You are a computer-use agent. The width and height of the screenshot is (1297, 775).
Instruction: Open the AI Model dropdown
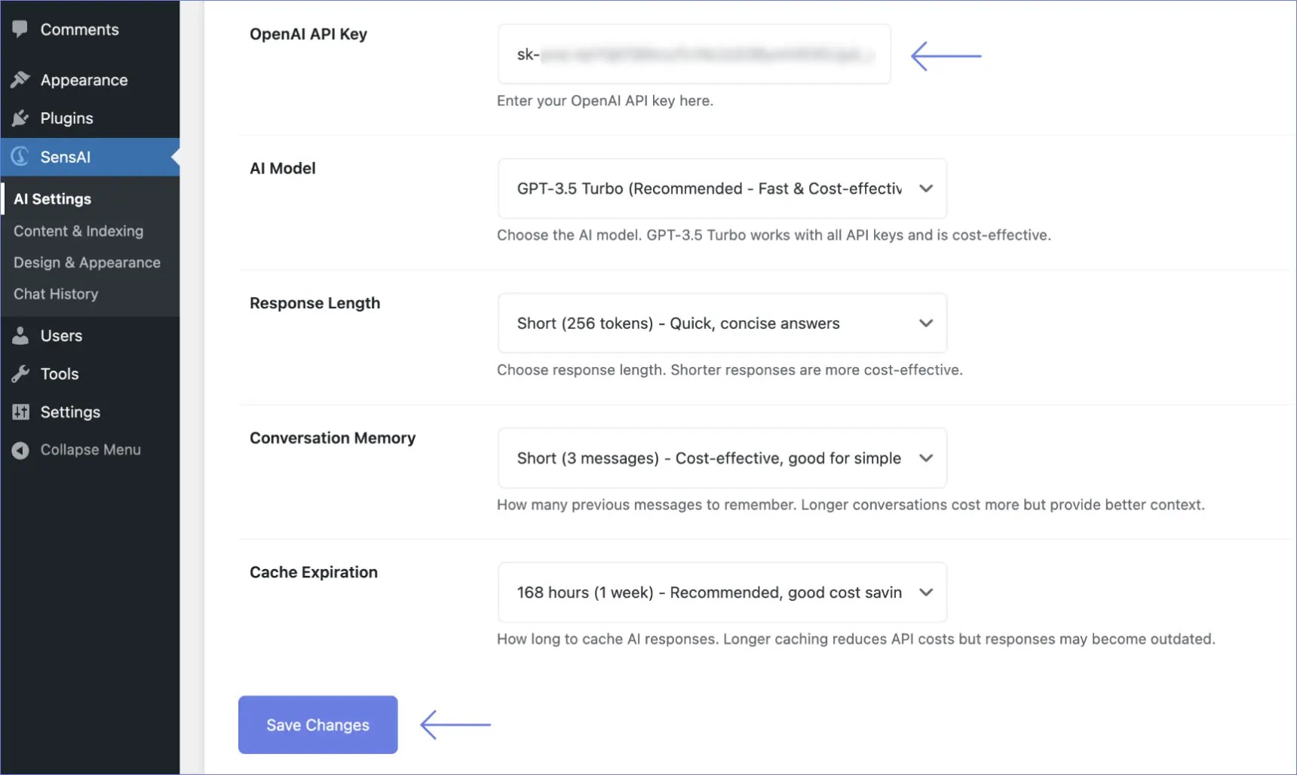pyautogui.click(x=722, y=188)
